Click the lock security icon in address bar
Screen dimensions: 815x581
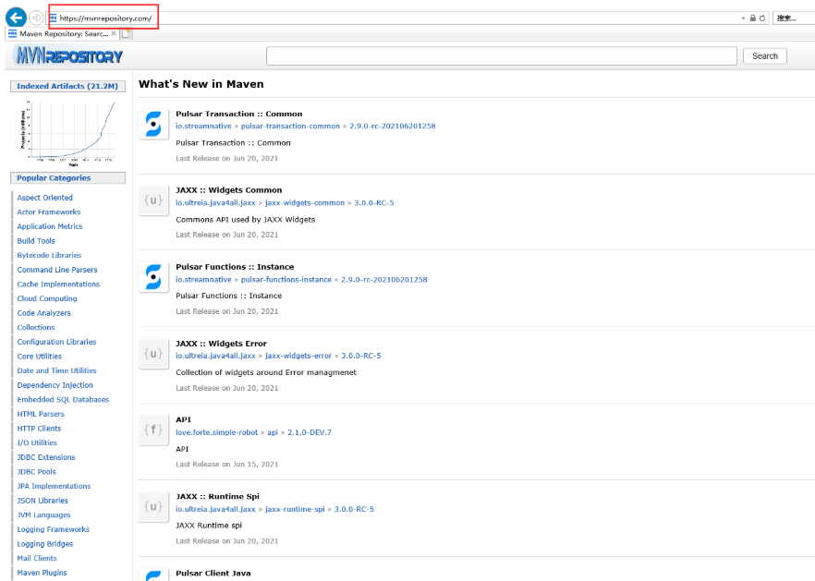(752, 18)
